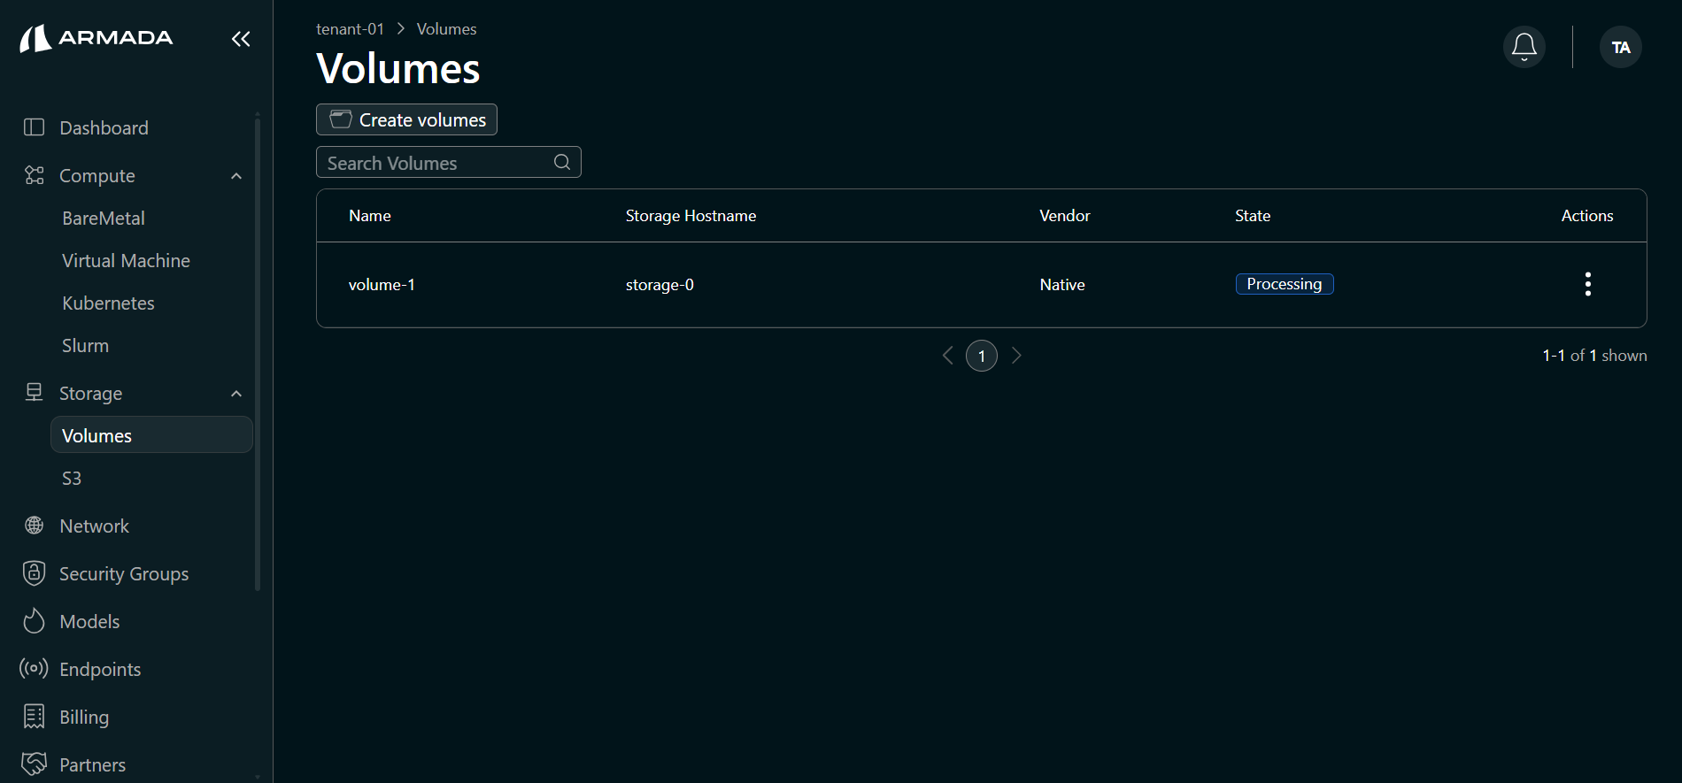Click tenant-01 breadcrumb link
This screenshot has width=1682, height=783.
click(350, 28)
